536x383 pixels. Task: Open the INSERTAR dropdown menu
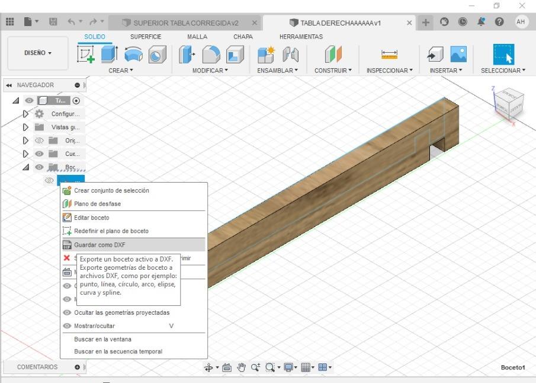tap(446, 71)
